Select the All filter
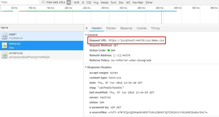Image resolution: width=219 pixels, height=117 pixels. (x=69, y=2)
